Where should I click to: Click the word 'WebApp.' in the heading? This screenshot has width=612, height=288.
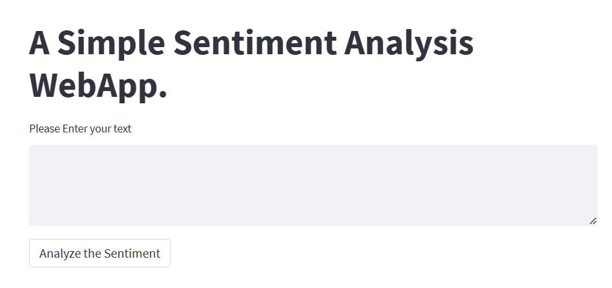pyautogui.click(x=98, y=85)
